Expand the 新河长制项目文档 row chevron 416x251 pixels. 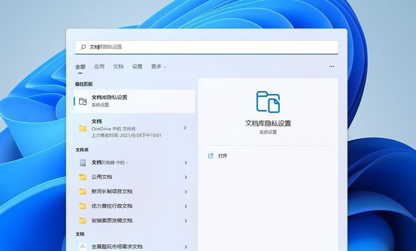186,191
